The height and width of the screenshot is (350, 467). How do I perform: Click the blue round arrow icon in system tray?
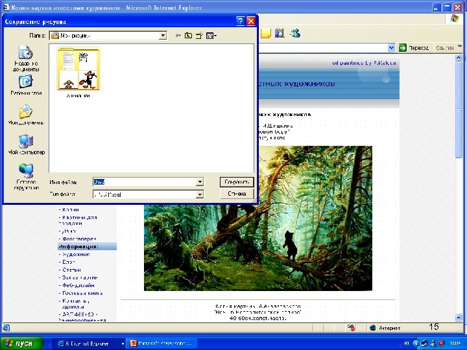coord(416,344)
